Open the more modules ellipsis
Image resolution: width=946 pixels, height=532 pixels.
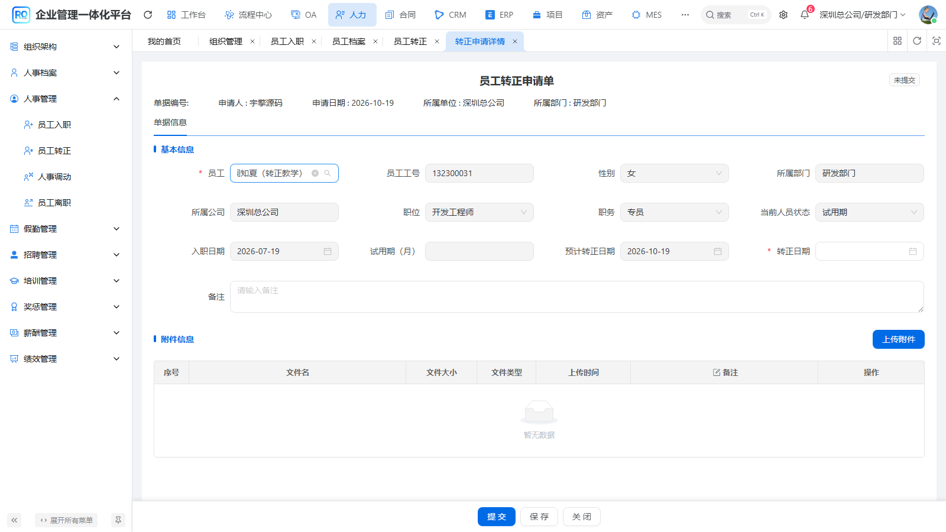point(685,15)
